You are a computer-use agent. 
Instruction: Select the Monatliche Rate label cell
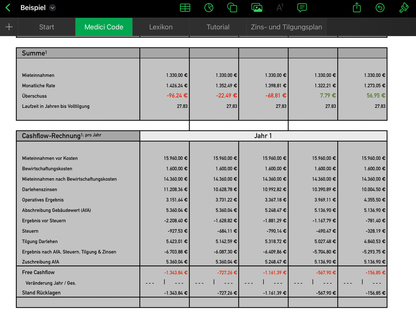[39, 86]
